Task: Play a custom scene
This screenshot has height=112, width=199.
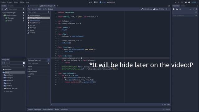Action: (x=189, y=2)
